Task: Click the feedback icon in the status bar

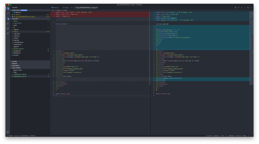Action: tap(249, 136)
